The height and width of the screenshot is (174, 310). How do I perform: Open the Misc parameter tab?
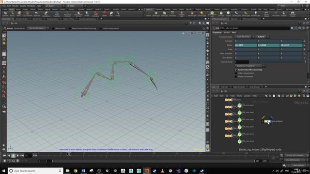point(234,32)
